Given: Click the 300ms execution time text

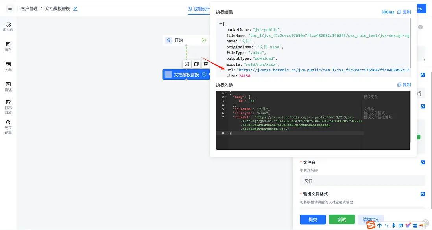Looking at the screenshot, I should tap(388, 12).
